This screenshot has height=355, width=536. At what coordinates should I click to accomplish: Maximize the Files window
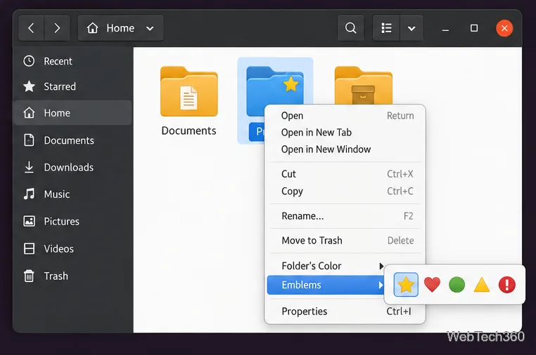coord(474,28)
